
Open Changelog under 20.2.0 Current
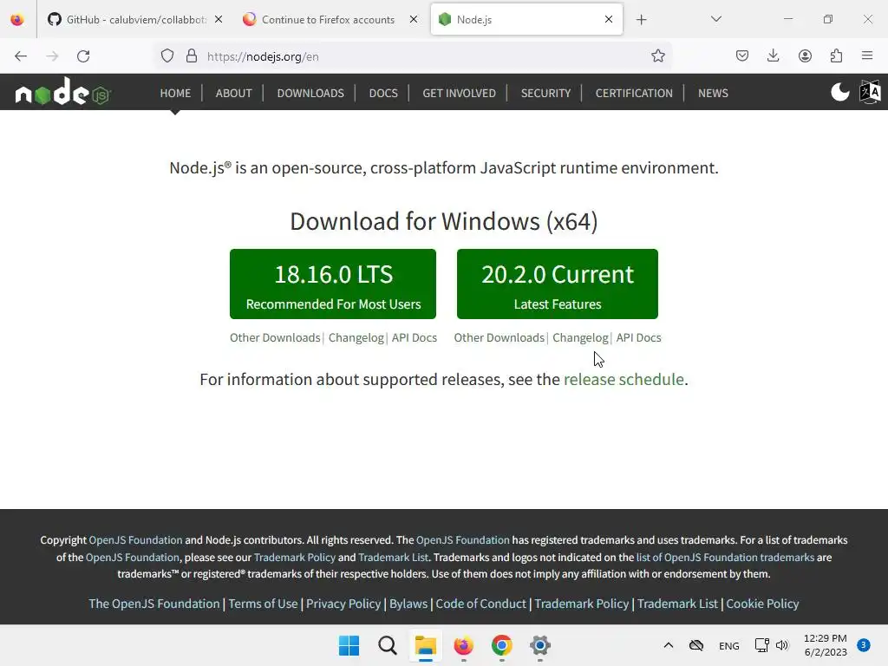click(x=580, y=337)
